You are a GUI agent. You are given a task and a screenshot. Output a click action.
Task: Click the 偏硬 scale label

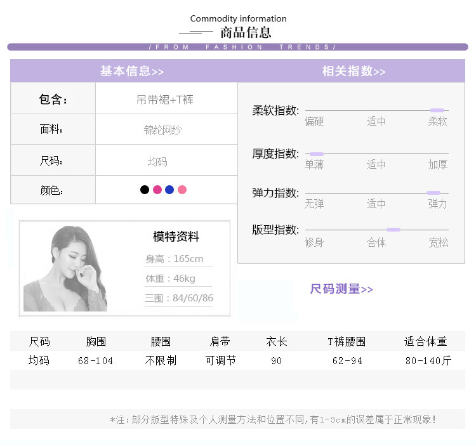(x=314, y=121)
